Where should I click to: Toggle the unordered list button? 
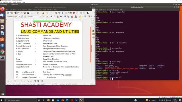pyautogui.click(x=85, y=16)
